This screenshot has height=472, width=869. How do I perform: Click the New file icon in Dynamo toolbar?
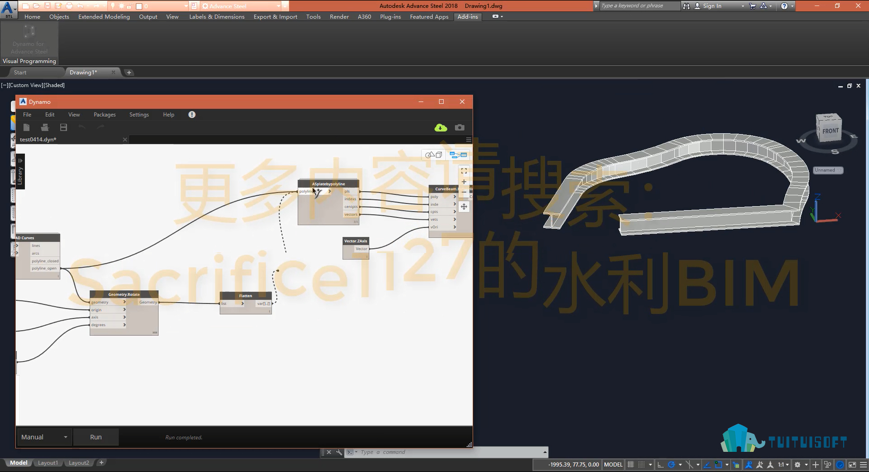click(26, 127)
